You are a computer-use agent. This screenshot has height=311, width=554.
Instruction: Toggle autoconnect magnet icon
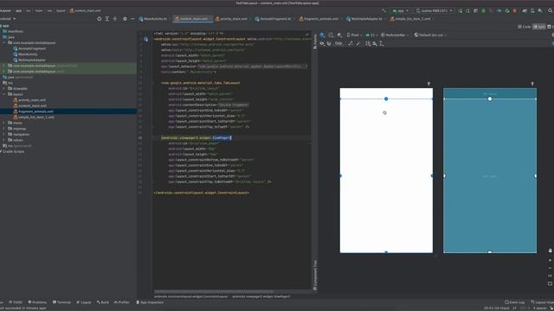tap(329, 43)
